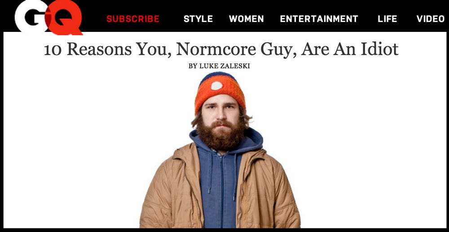Click the GQ logo to go home
The image size is (449, 232).
click(48, 17)
